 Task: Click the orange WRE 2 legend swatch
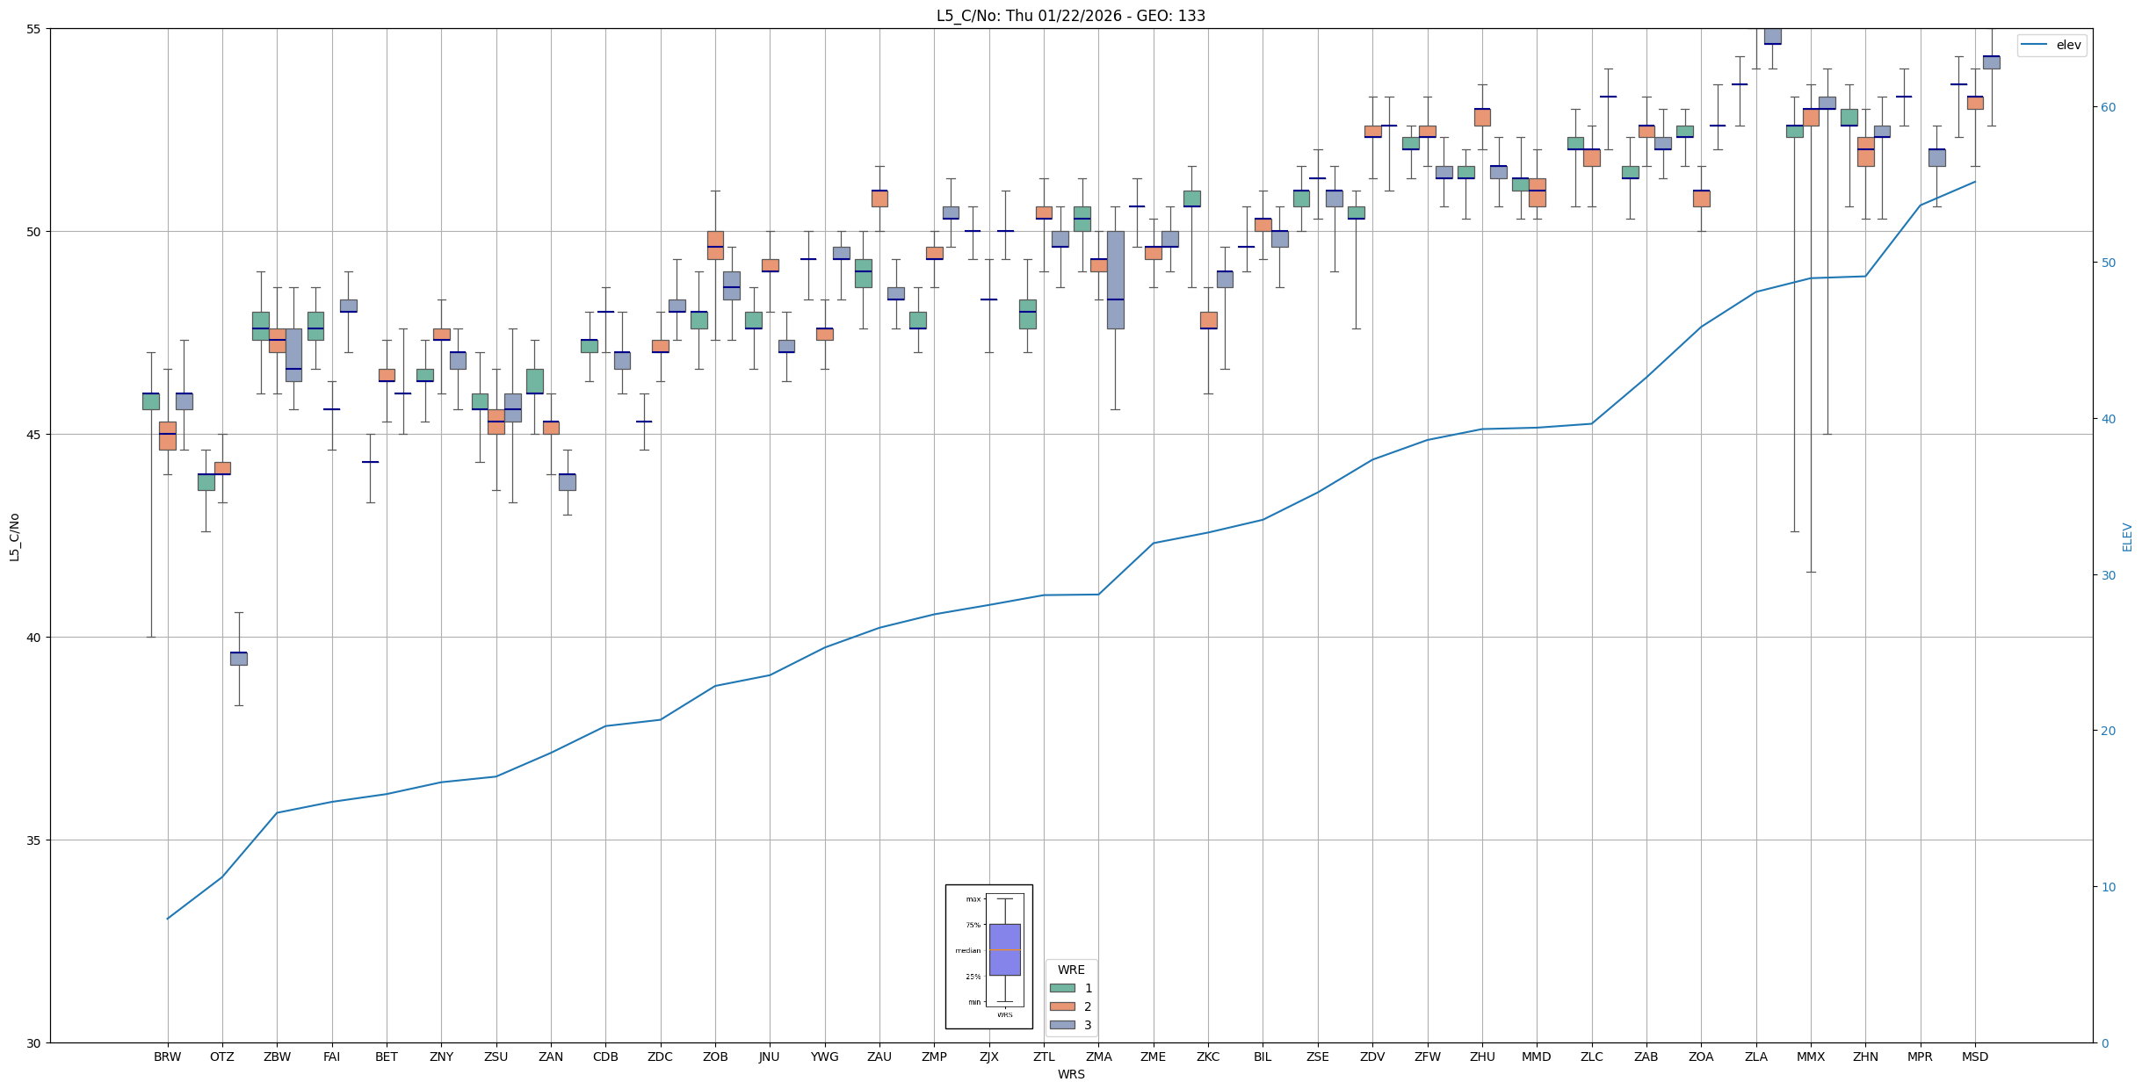pyautogui.click(x=1062, y=1006)
